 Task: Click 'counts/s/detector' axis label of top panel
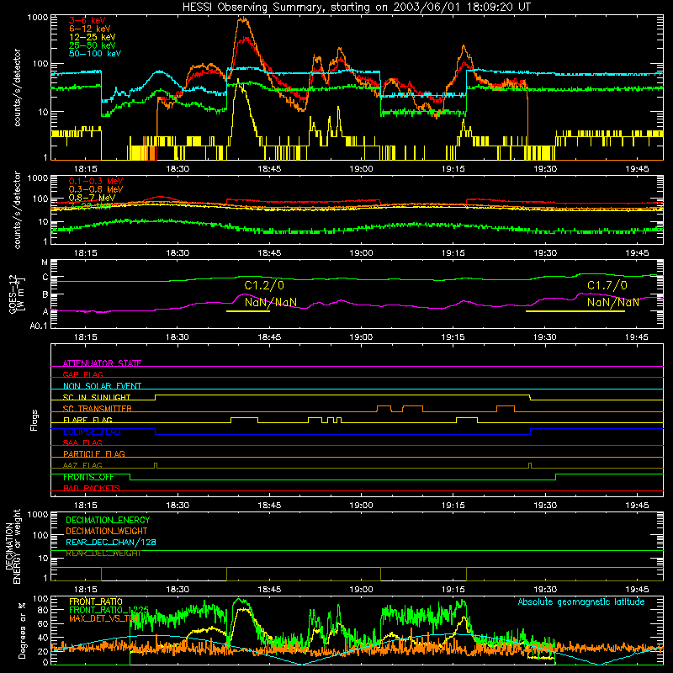[17, 87]
